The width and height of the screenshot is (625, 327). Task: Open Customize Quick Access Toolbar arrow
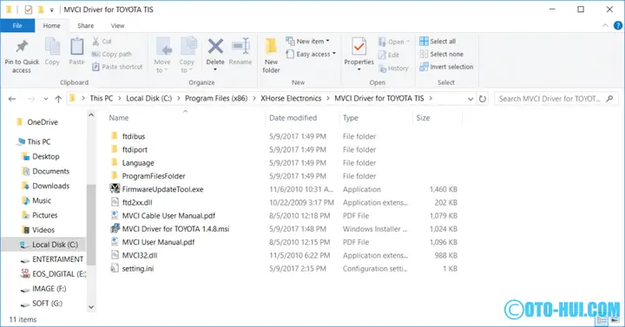pos(51,10)
